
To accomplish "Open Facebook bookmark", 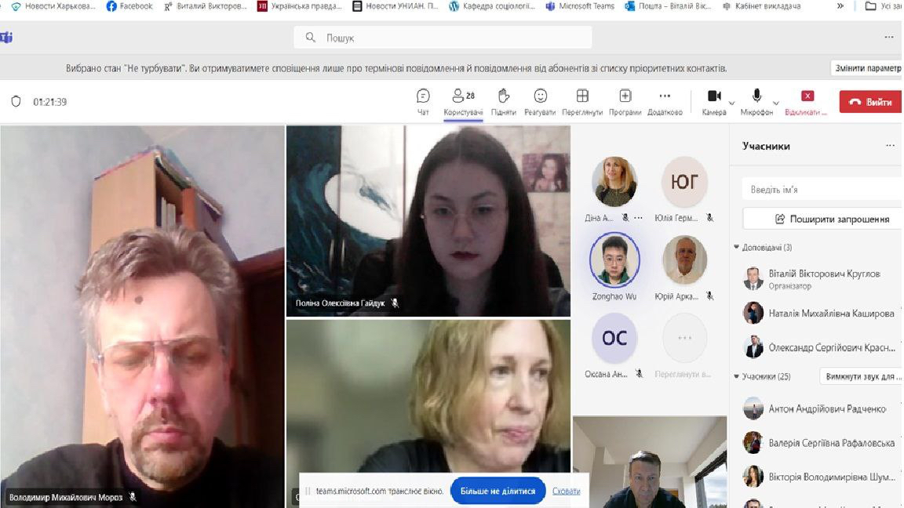I will pyautogui.click(x=129, y=5).
